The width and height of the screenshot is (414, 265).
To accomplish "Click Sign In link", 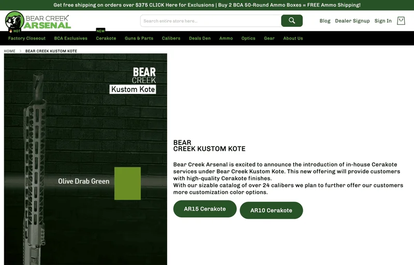I will click(383, 21).
